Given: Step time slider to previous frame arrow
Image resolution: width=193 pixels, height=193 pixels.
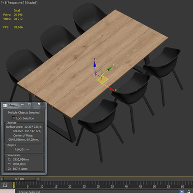Looking at the screenshot, I should (1, 179).
